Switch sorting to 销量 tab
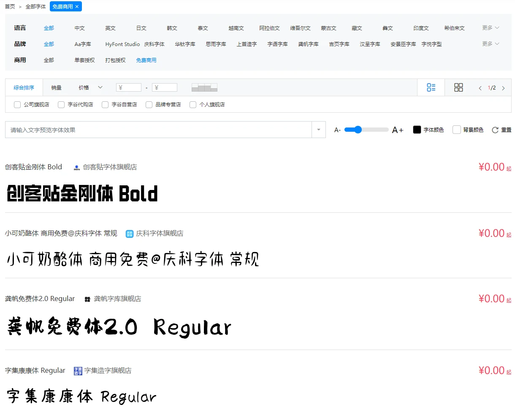 tap(57, 87)
